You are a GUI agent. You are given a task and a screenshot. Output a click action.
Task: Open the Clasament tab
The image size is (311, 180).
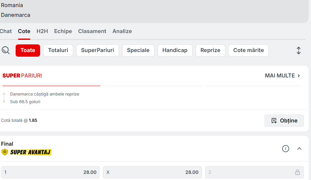point(92,31)
